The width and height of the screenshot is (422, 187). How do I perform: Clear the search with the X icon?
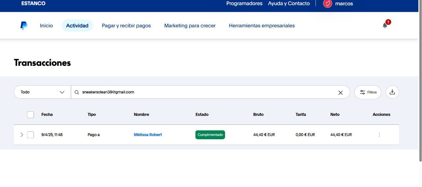click(340, 93)
